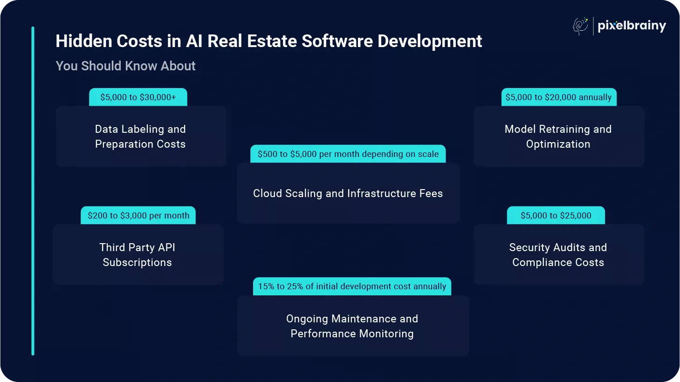
Task: Open the Model Retraining and Optimization card
Action: [558, 136]
